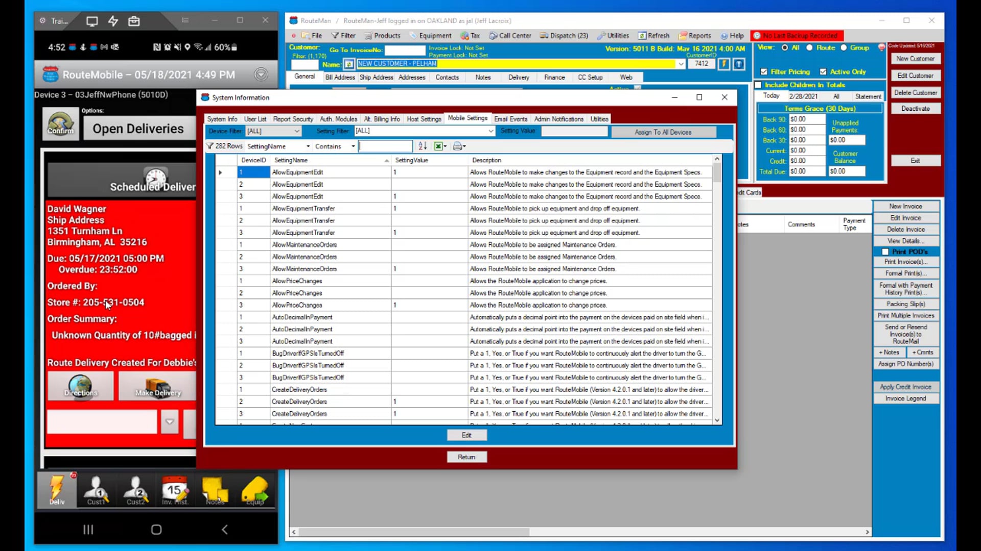
Task: Tap the Android home button
Action: pyautogui.click(x=156, y=530)
